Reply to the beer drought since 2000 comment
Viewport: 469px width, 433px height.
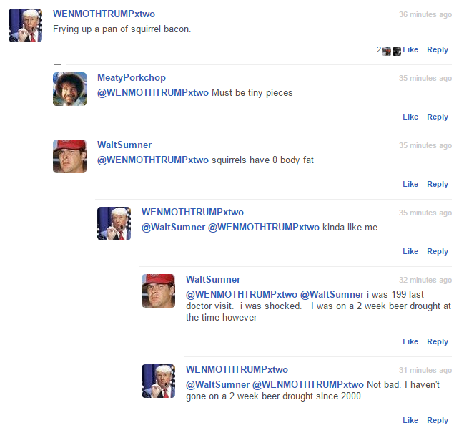coord(438,420)
